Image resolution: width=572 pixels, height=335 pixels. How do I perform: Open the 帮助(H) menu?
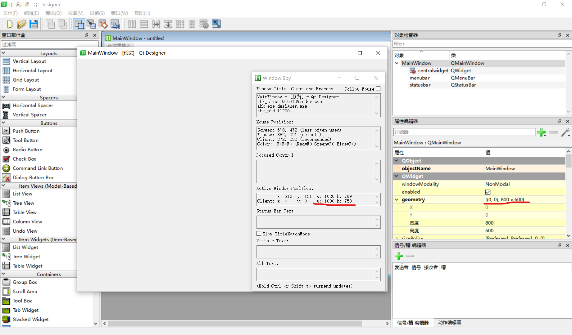(x=142, y=13)
